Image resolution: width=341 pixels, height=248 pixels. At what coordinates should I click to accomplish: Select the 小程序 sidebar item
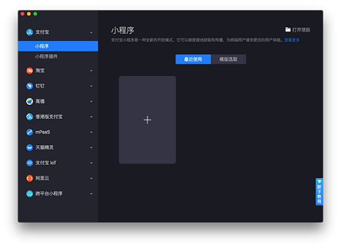point(58,46)
